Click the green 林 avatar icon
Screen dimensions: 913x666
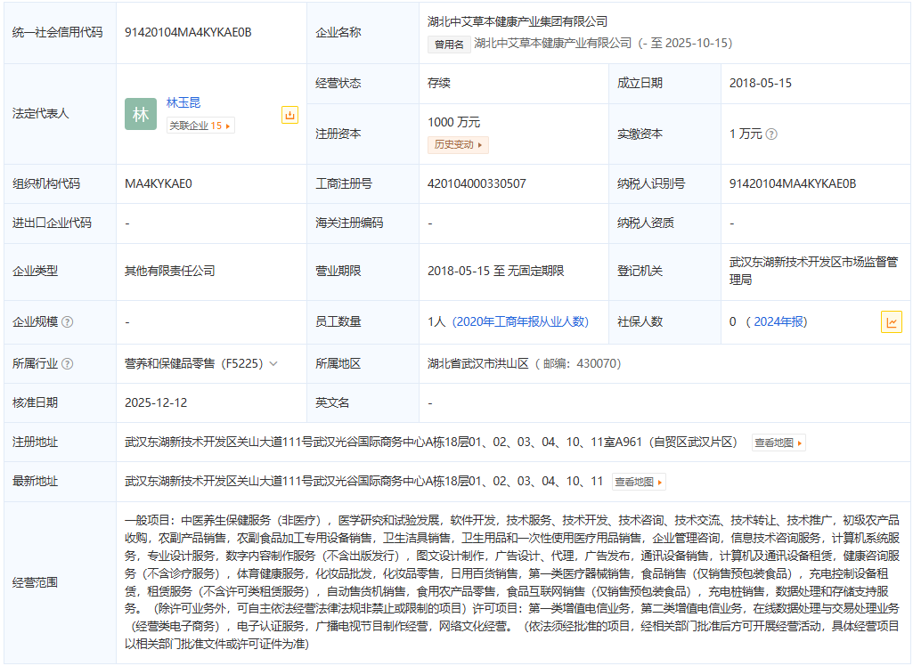click(141, 114)
